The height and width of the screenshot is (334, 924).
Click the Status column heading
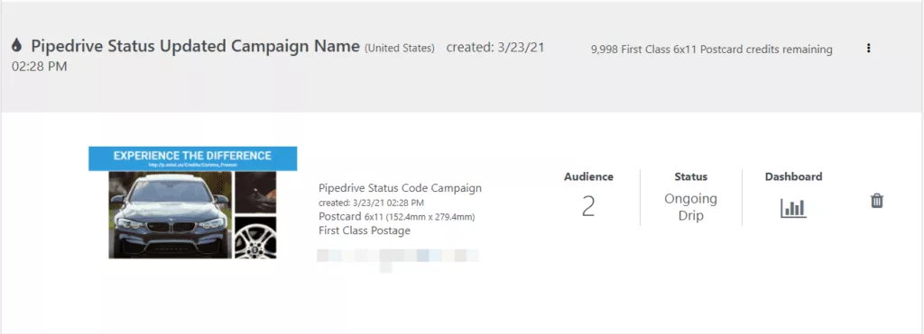(690, 176)
